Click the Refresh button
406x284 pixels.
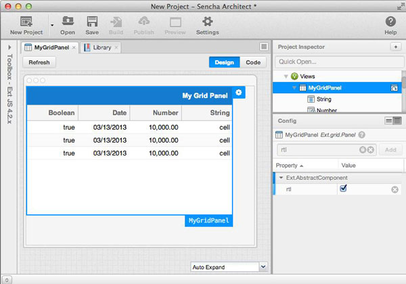point(39,62)
